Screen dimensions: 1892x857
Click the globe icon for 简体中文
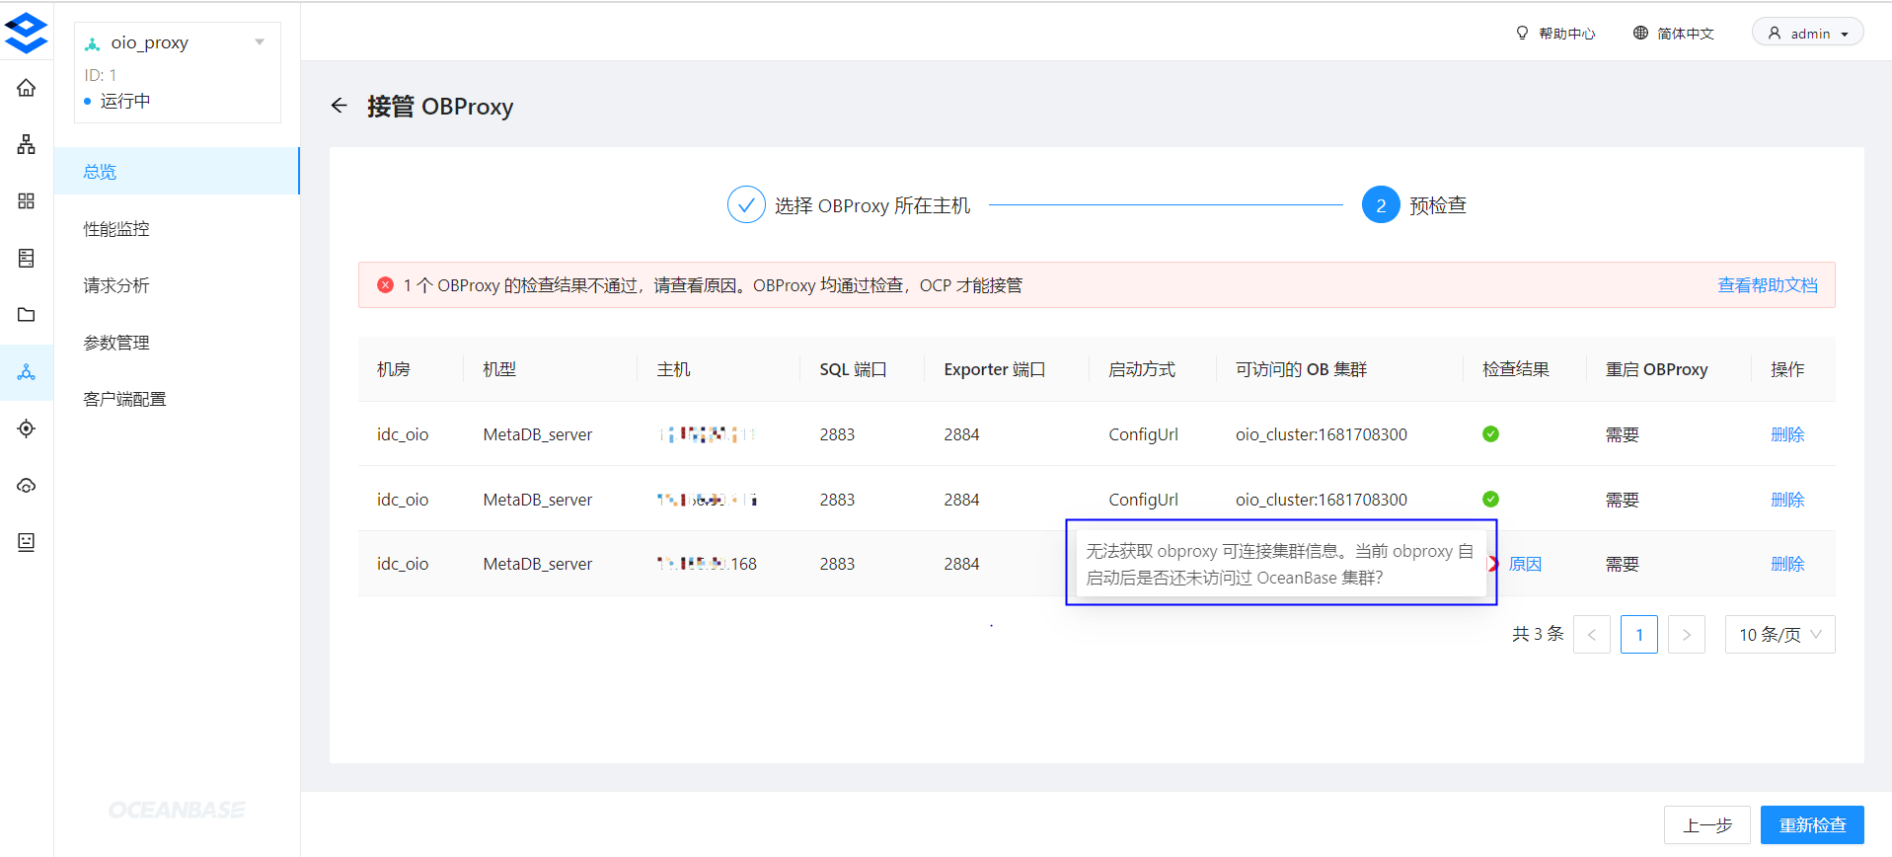point(1640,33)
